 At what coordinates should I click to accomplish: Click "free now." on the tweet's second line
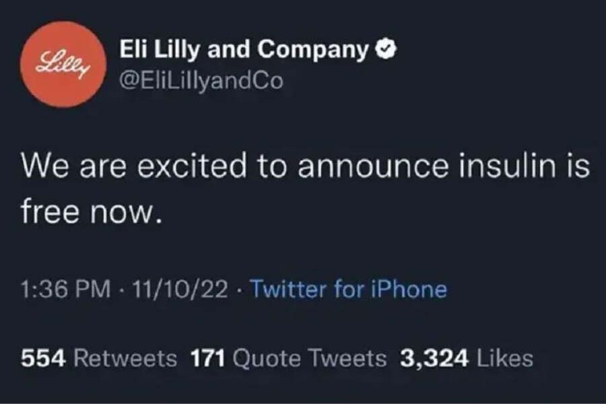point(92,212)
